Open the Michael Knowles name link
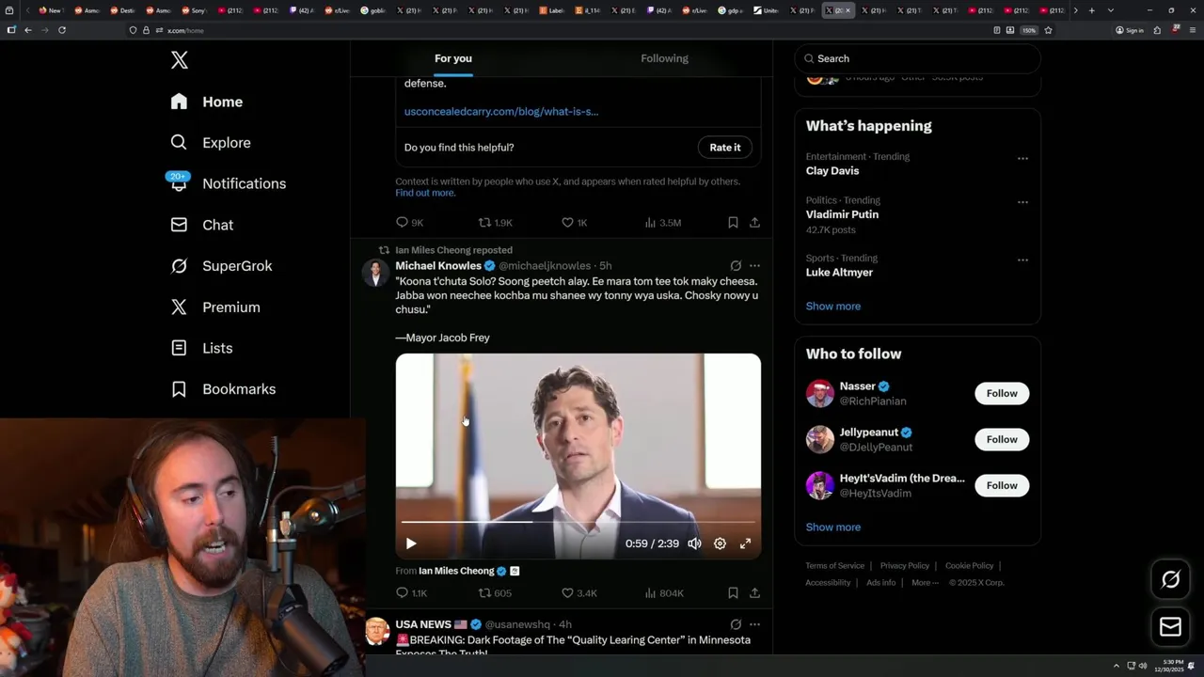 pos(438,266)
